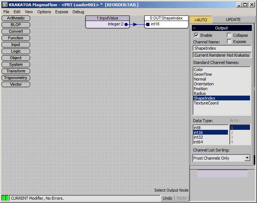Click the left green status indicator
The image size is (257, 203).
[x=3, y=198]
